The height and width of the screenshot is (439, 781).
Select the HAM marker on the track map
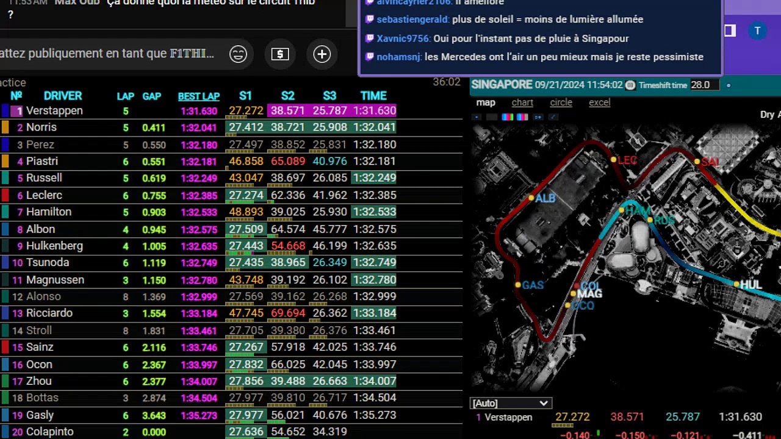621,210
